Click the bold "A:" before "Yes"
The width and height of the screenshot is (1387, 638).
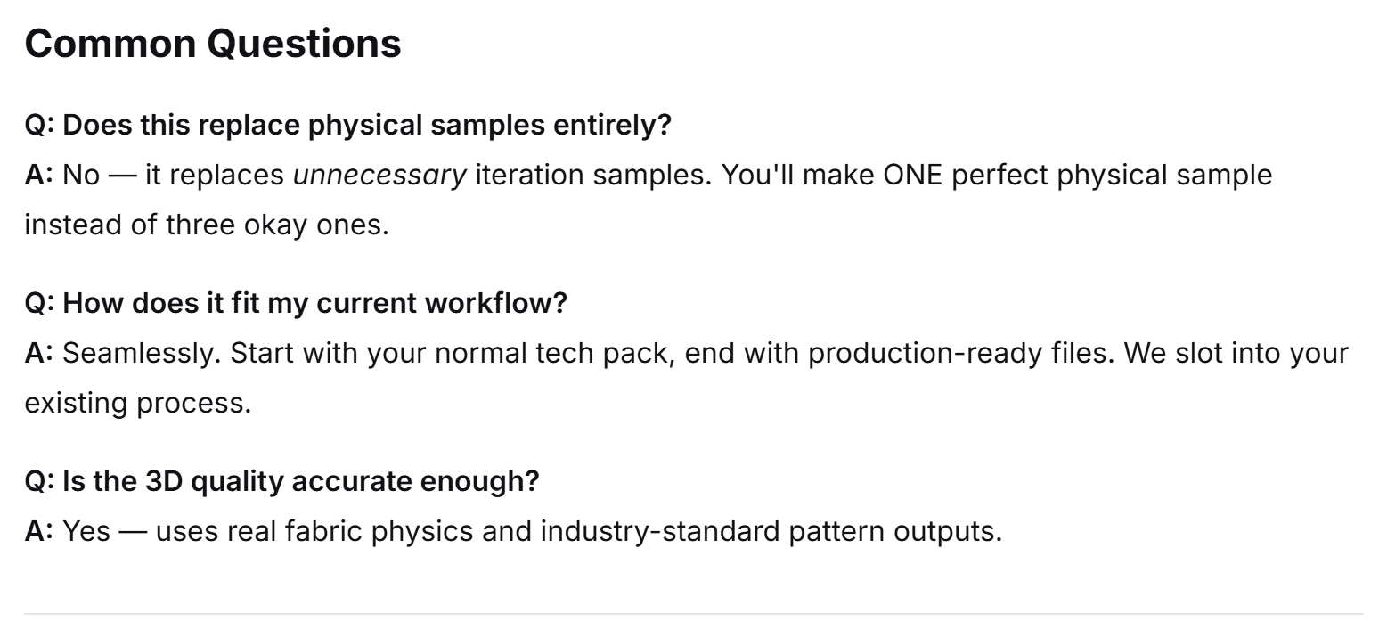pyautogui.click(x=39, y=531)
